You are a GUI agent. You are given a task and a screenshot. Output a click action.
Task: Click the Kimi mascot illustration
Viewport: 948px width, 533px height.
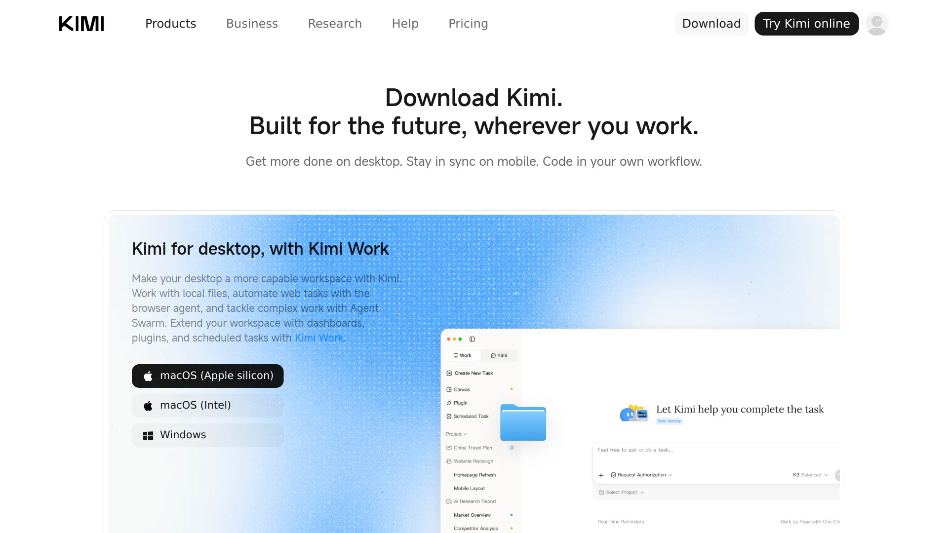coord(633,413)
